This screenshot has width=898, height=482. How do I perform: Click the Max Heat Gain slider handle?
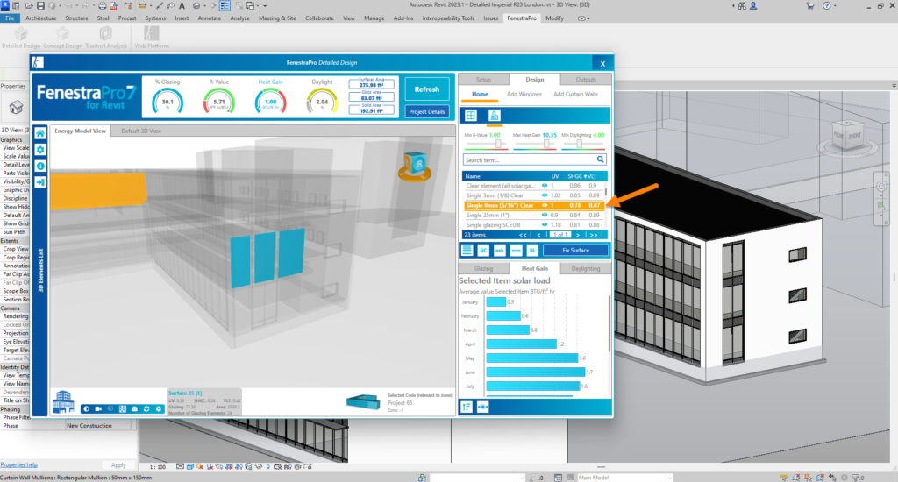[x=546, y=144]
